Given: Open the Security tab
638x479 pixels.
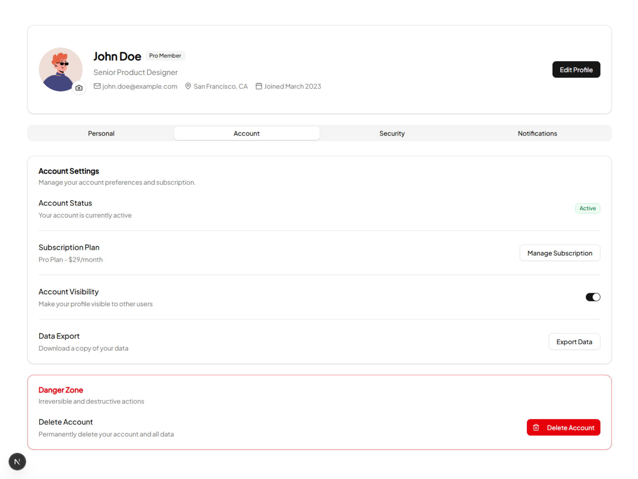Looking at the screenshot, I should (x=392, y=133).
